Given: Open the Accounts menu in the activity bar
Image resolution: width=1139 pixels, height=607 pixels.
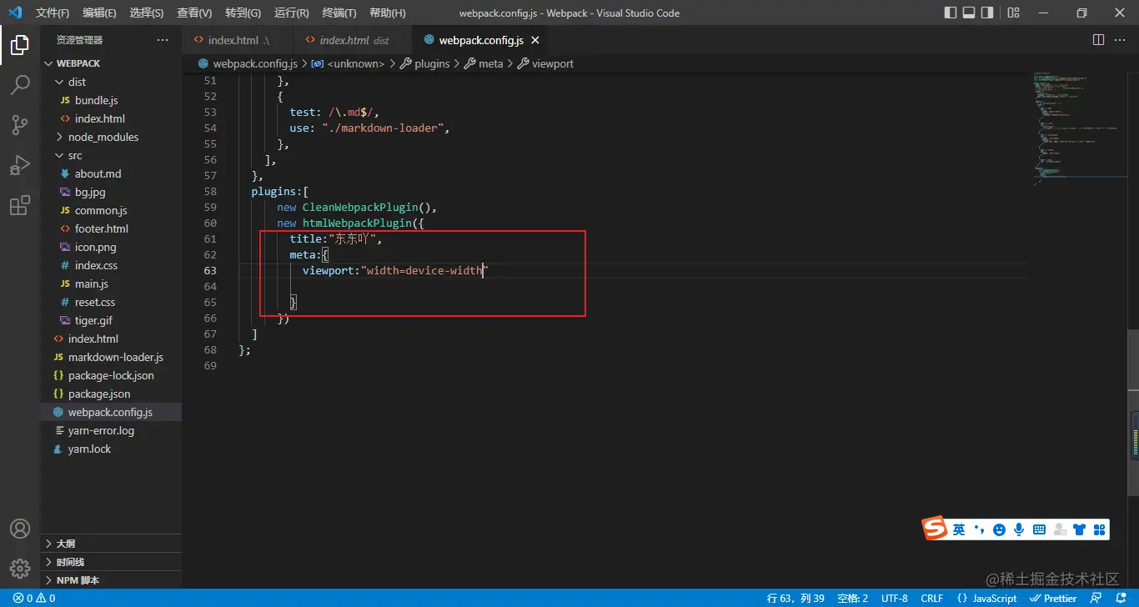Looking at the screenshot, I should [x=20, y=529].
